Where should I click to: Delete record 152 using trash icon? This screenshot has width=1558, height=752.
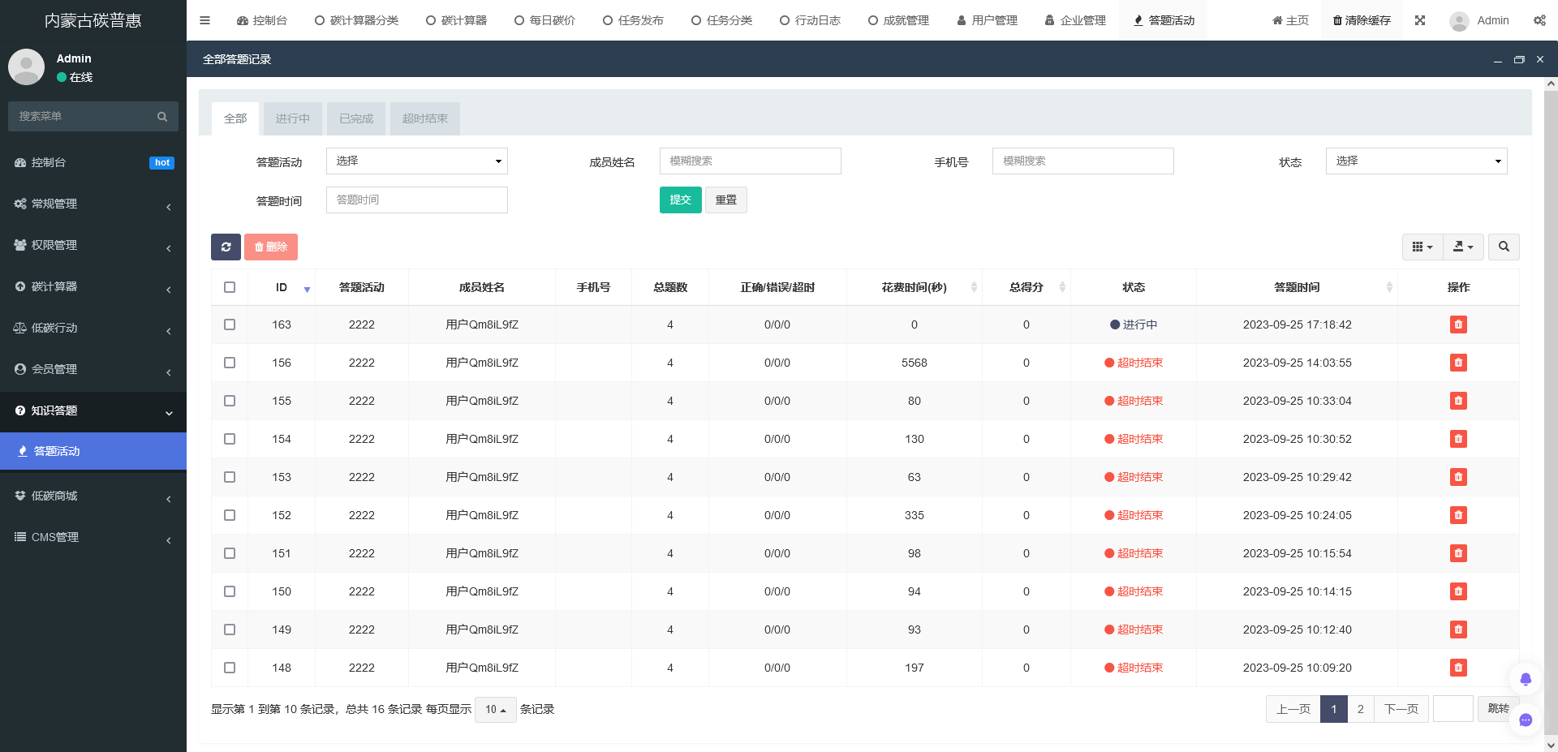(x=1458, y=515)
